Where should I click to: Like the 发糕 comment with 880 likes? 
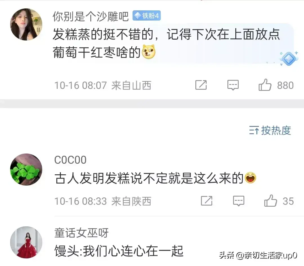click(265, 85)
